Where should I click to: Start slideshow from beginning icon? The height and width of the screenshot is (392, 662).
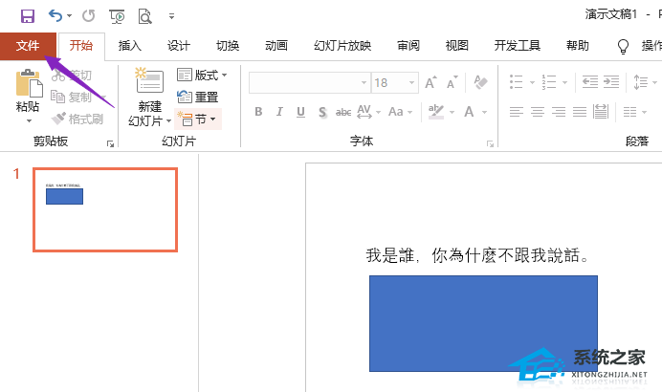(117, 16)
